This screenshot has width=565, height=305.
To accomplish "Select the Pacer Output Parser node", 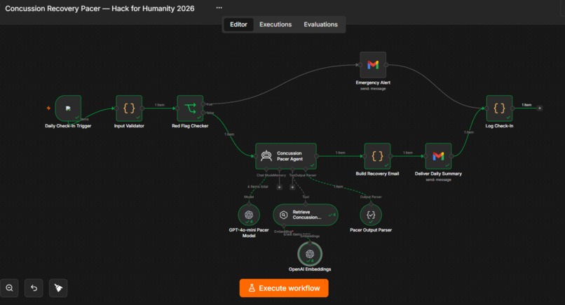I will pos(371,215).
